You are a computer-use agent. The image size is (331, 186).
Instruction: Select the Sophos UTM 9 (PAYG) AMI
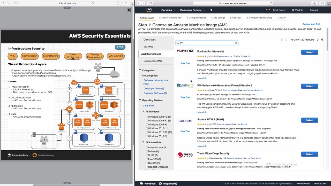pyautogui.click(x=310, y=120)
